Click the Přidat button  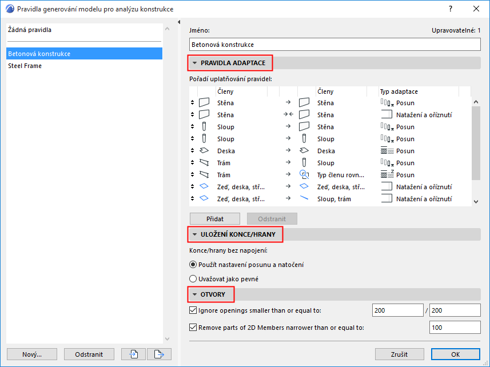click(x=215, y=219)
